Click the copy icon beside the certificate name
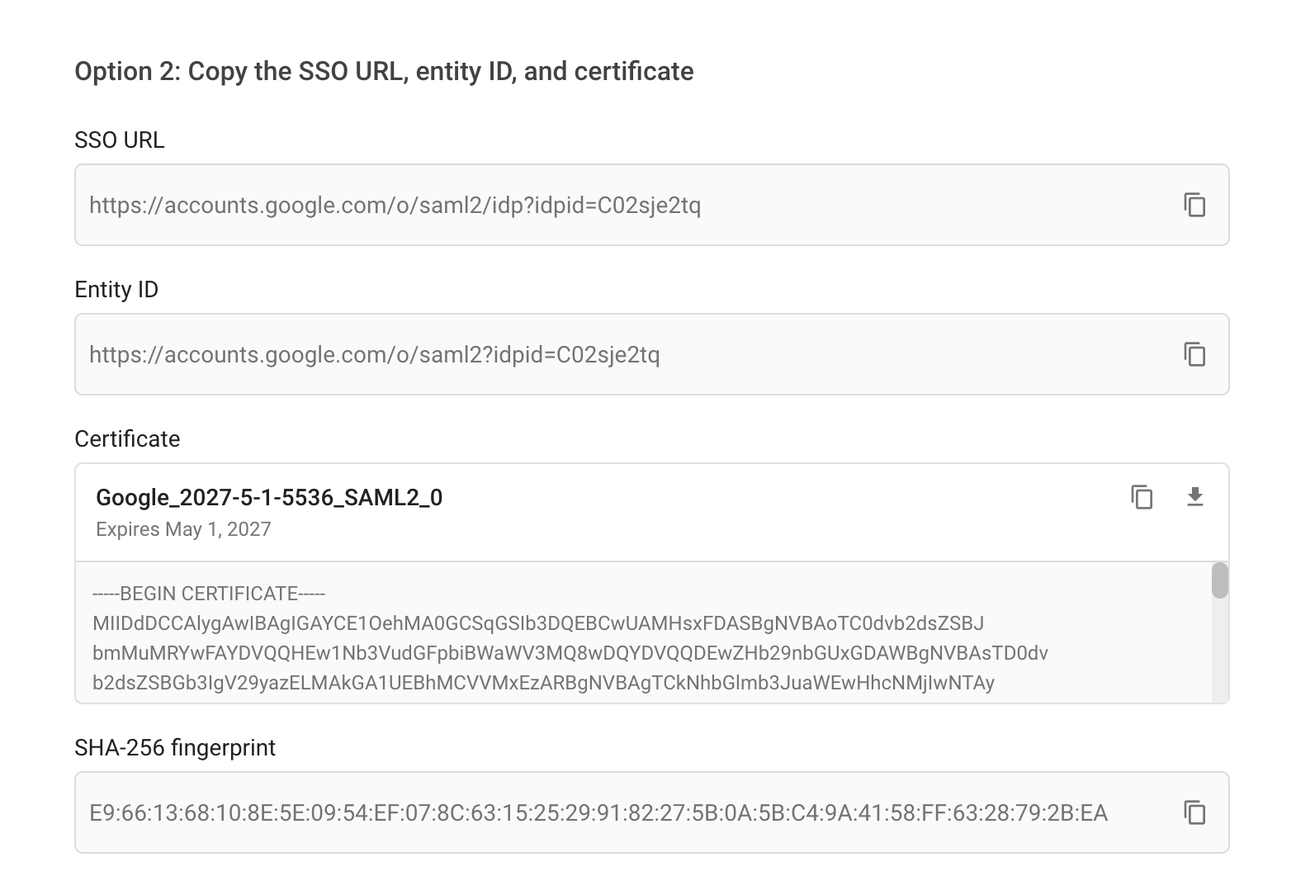The image size is (1296, 895). pos(1141,498)
